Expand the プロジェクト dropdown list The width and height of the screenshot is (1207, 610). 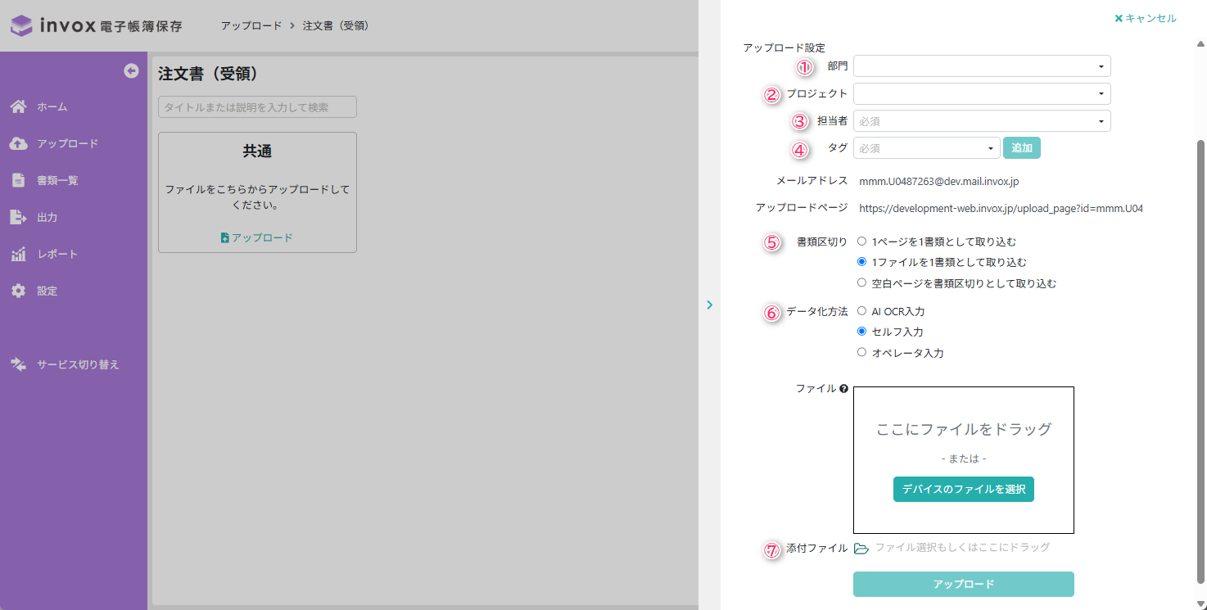[x=981, y=94]
